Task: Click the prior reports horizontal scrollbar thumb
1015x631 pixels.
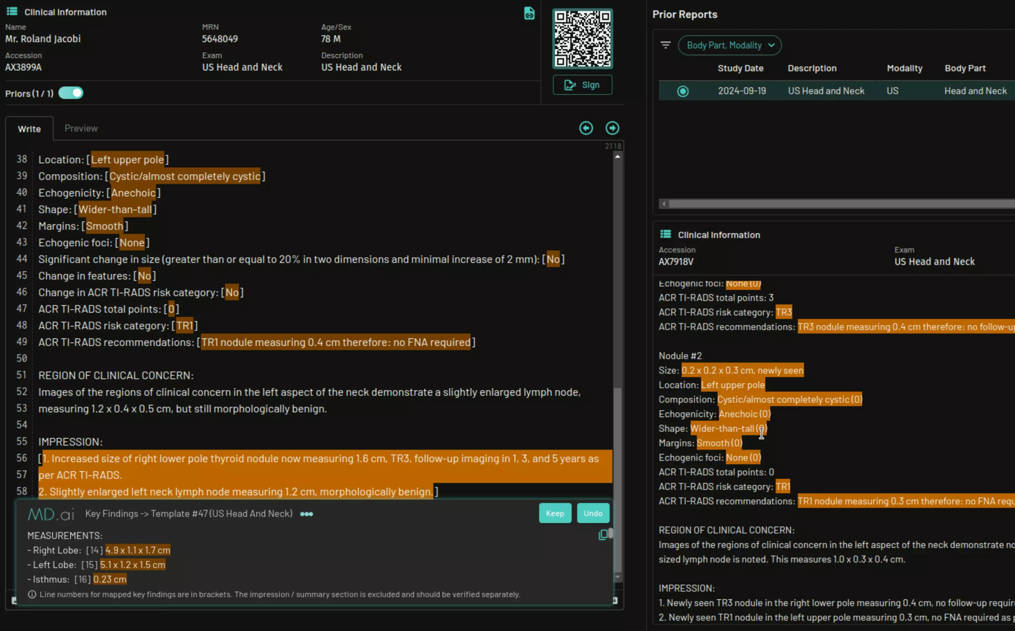Action: [x=842, y=204]
